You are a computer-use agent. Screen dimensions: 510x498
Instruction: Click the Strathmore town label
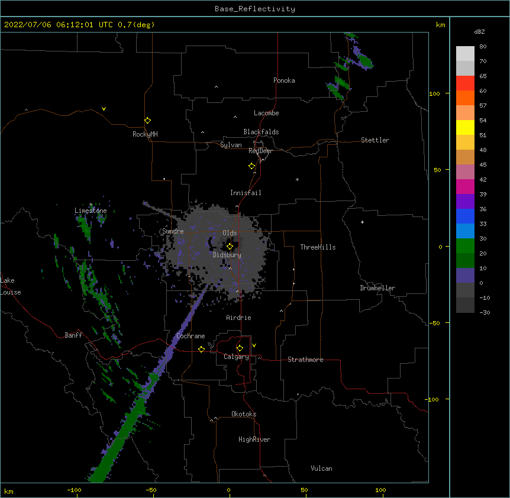coord(305,360)
